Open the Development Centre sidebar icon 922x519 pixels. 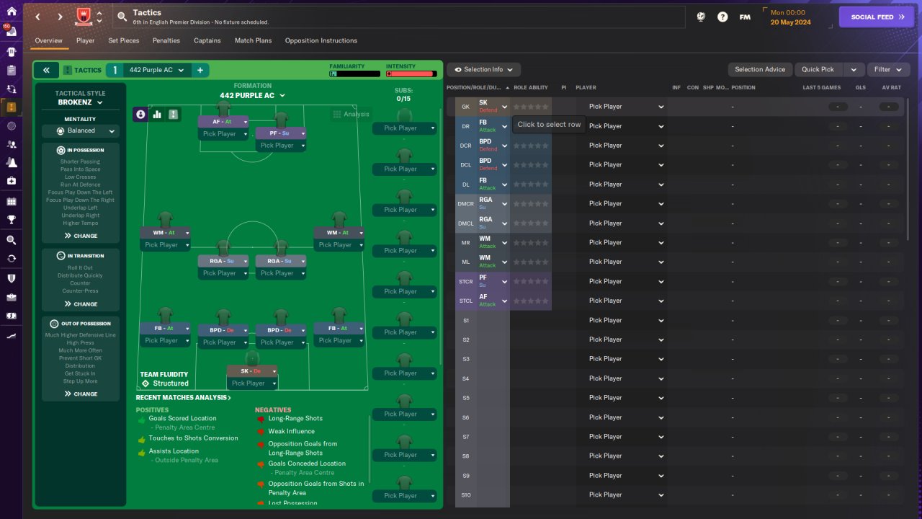(x=11, y=336)
